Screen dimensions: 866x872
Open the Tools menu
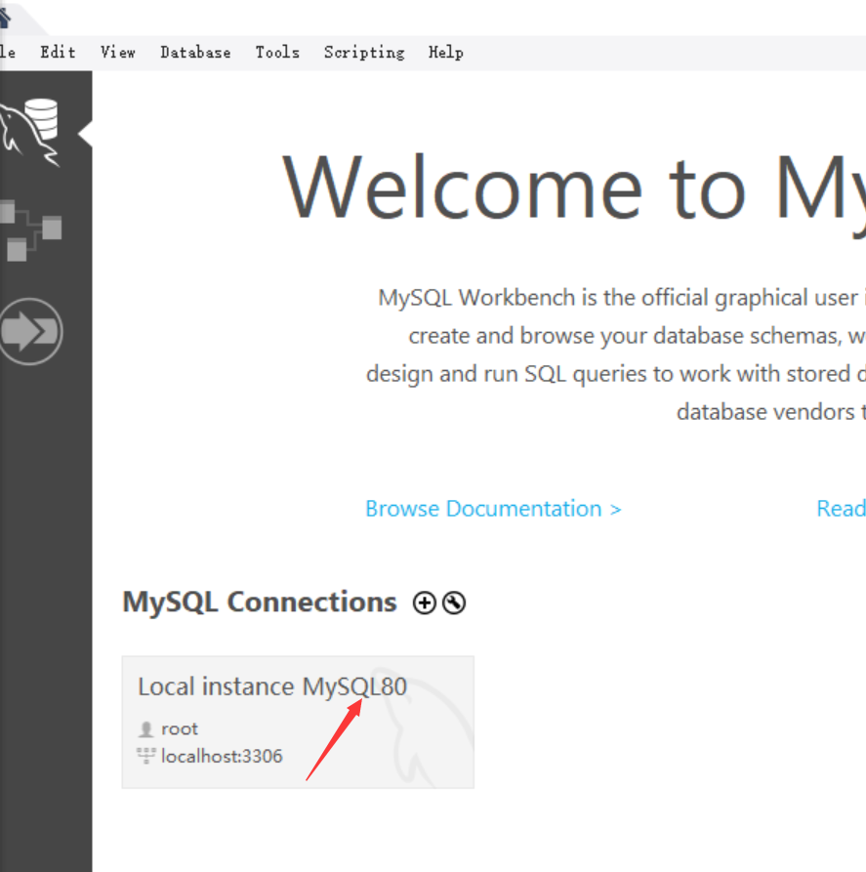(x=277, y=53)
